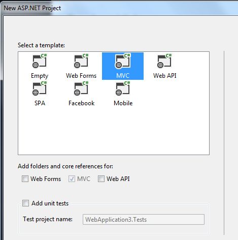Screen dimensions: 238x240
Task: Click the 'Mobile' template name text
Action: tap(123, 103)
